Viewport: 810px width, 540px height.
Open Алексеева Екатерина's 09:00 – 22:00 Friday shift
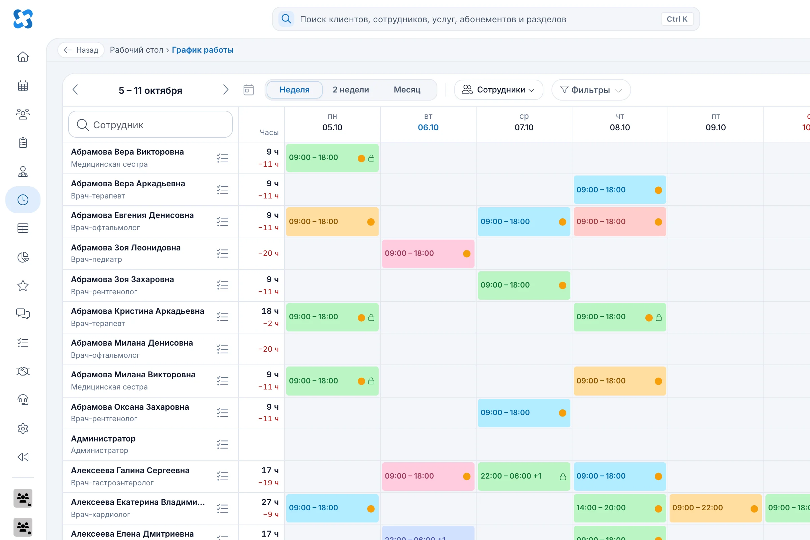pyautogui.click(x=715, y=508)
